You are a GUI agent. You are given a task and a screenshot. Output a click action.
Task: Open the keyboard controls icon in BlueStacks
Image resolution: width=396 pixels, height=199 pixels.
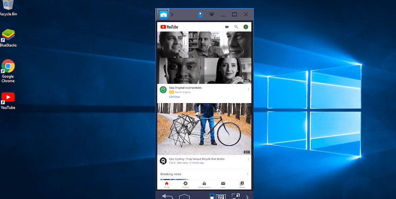tap(221, 197)
